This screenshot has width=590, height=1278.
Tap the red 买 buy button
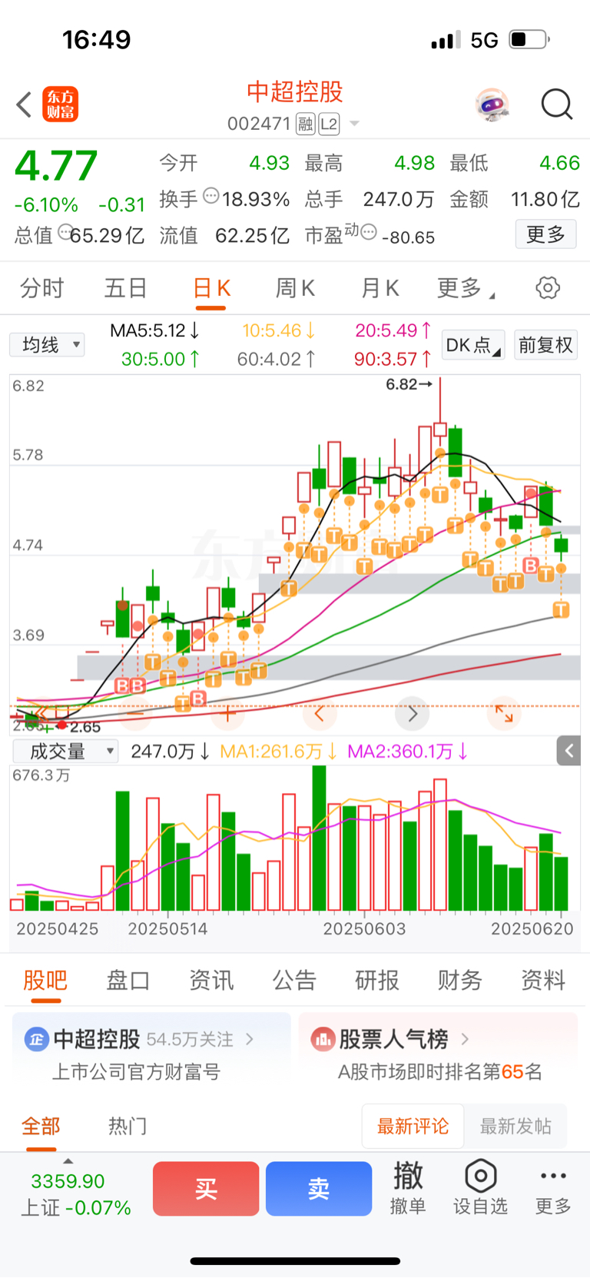point(206,1189)
